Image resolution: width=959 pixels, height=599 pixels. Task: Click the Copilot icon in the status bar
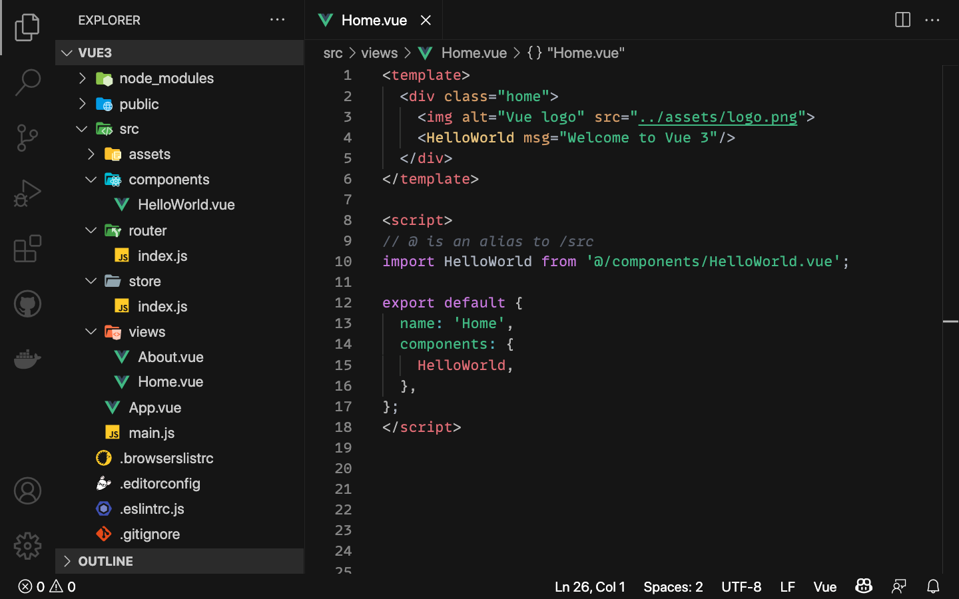tap(863, 586)
